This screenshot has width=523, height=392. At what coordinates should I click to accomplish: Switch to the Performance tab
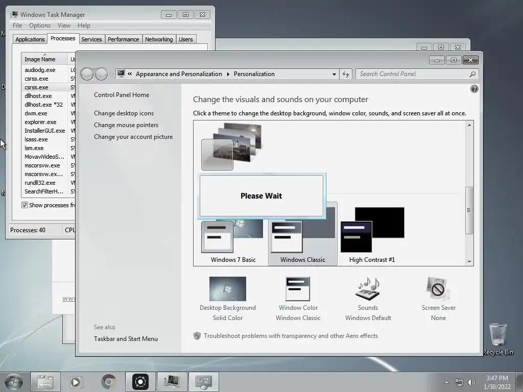tap(124, 39)
